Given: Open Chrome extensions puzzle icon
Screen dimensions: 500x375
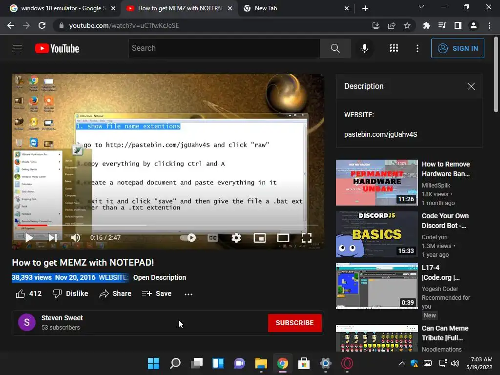Looking at the screenshot, I should click(x=426, y=25).
